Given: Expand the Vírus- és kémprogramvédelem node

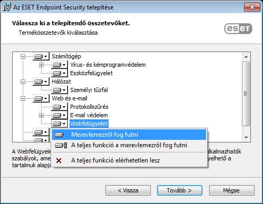Looking at the screenshot, I should [41, 65].
